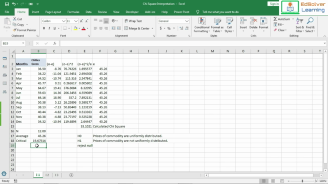
Task: Click Sign in button
Action: click(x=274, y=4)
